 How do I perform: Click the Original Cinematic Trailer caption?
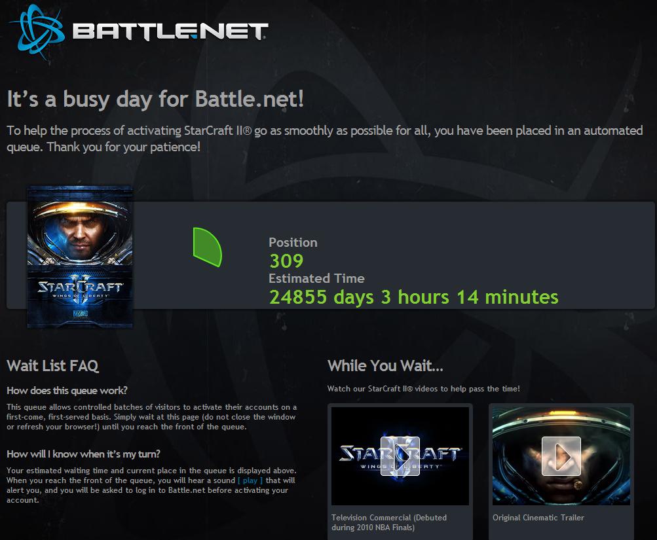[538, 517]
